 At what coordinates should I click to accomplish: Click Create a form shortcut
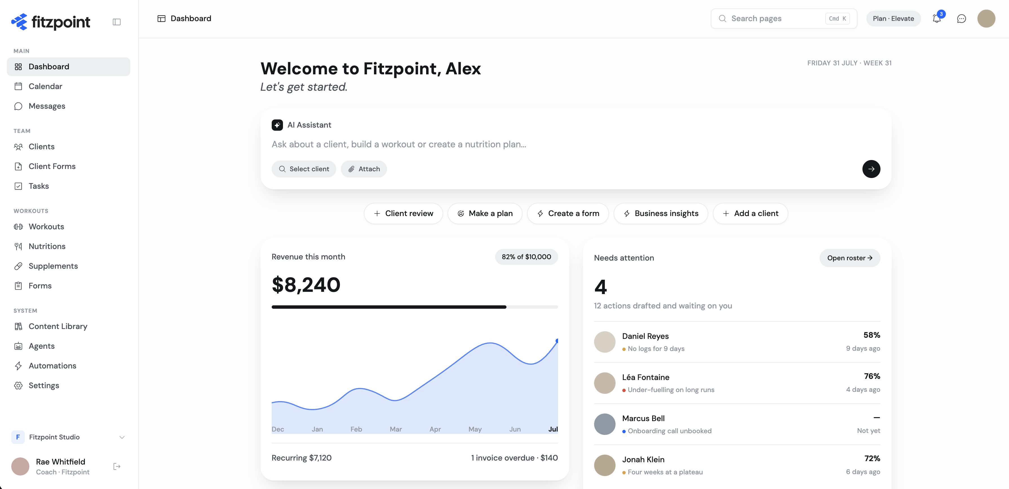[x=568, y=214]
